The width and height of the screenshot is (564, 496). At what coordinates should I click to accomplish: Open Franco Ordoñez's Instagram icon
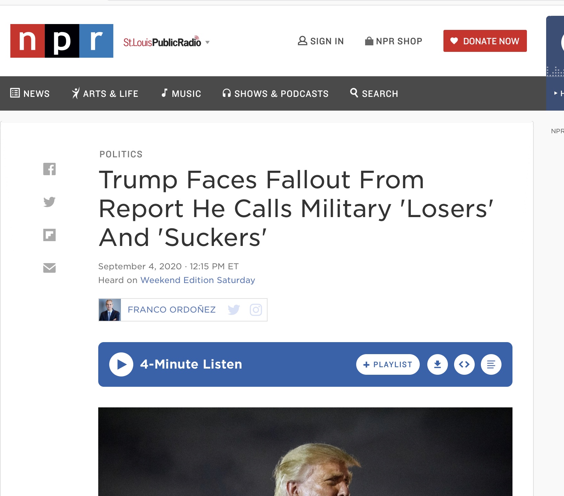click(x=256, y=310)
